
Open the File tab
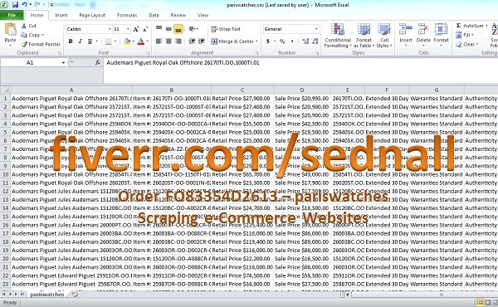12,15
